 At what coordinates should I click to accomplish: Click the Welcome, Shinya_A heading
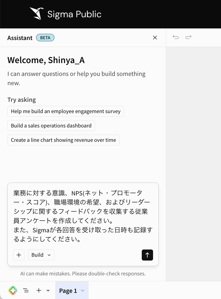tap(46, 60)
